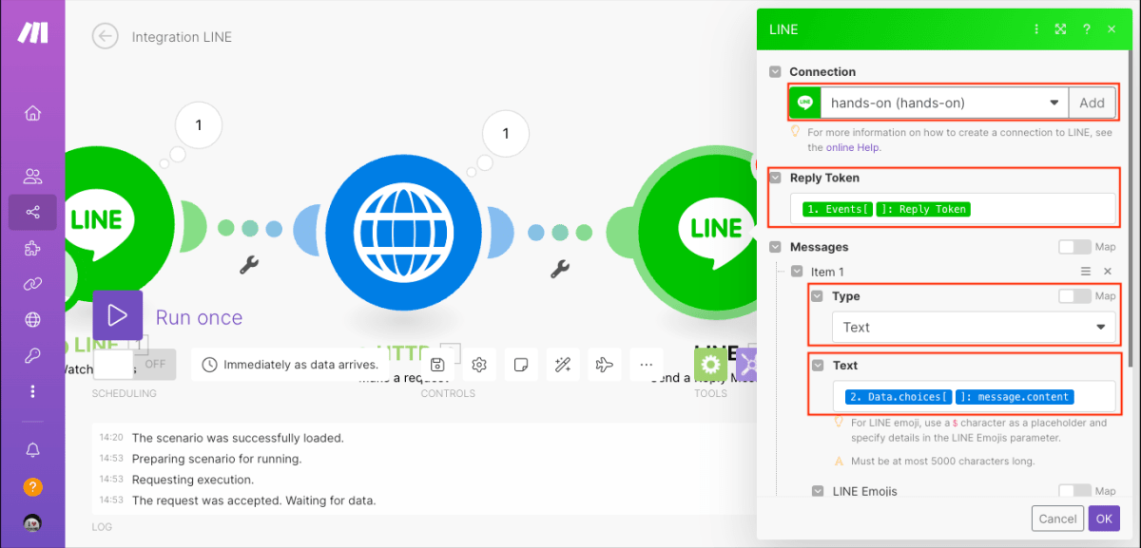The height and width of the screenshot is (548, 1141).
Task: Close the LINE panel with X
Action: pyautogui.click(x=1112, y=29)
